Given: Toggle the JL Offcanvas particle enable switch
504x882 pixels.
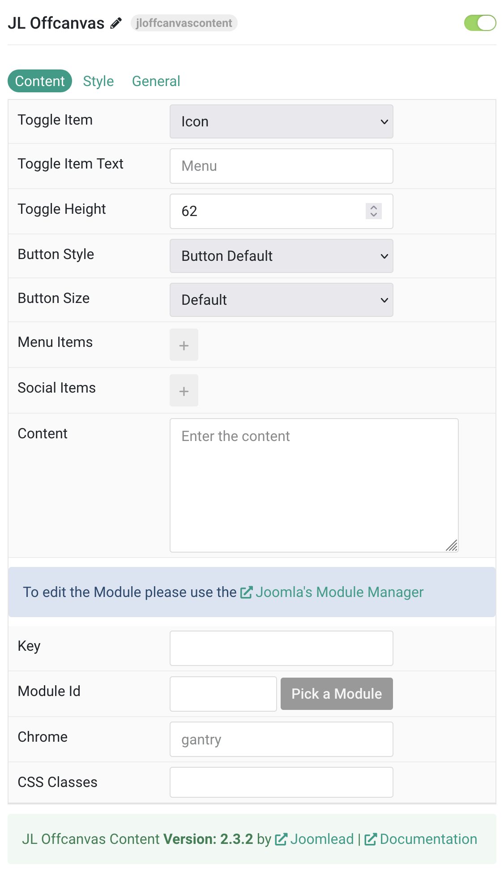Looking at the screenshot, I should (480, 23).
